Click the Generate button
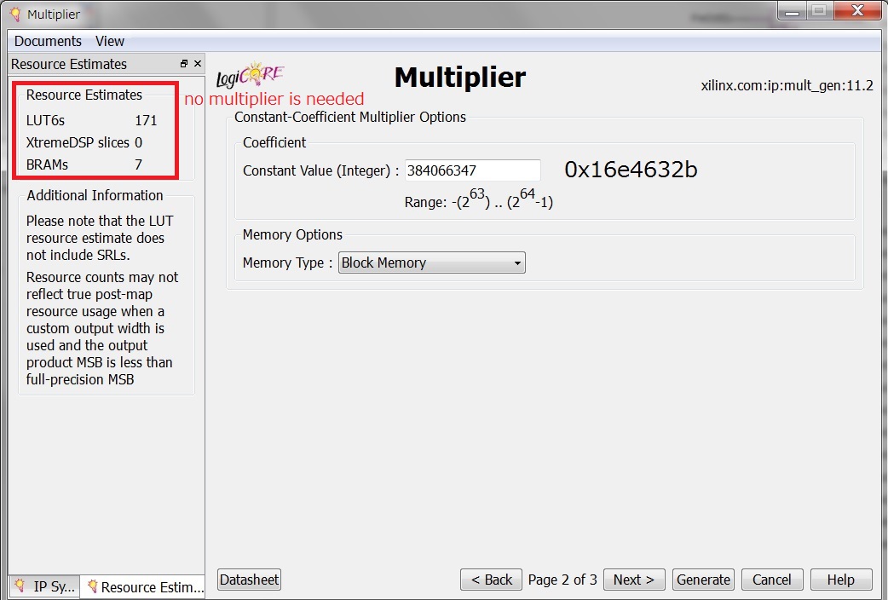This screenshot has width=888, height=600. (x=703, y=580)
